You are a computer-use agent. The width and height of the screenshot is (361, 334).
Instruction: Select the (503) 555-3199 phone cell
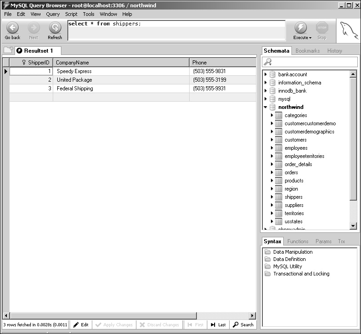coord(223,80)
